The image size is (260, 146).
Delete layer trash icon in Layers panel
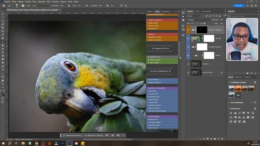[x=222, y=139]
